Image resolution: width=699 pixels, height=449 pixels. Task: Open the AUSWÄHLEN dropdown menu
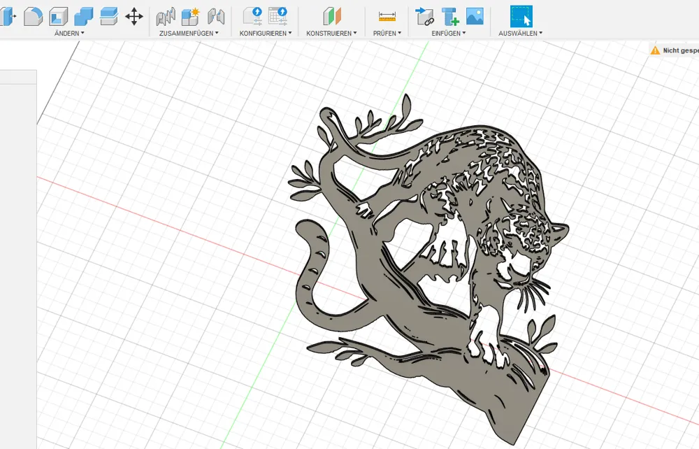pos(520,33)
